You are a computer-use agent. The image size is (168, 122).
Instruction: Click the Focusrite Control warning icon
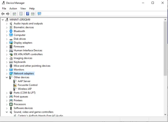coord(15,85)
